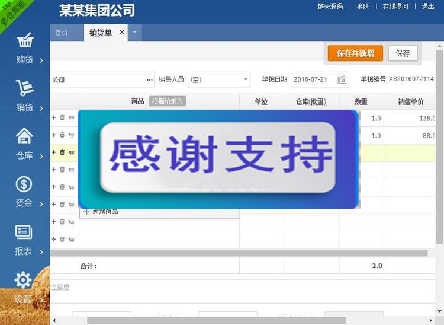
Task: Open the tab list dropdown arrow
Action: click(x=135, y=33)
